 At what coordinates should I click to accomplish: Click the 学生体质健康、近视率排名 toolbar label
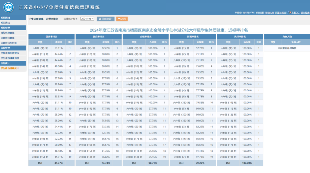tap(44, 19)
